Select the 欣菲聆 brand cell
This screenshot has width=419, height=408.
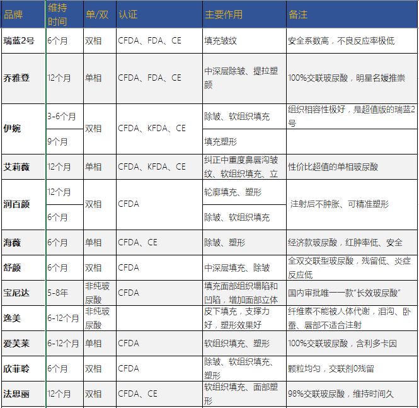[x=16, y=368]
